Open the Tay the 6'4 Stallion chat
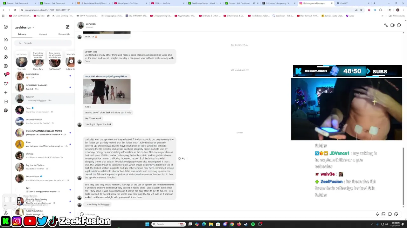The height and width of the screenshot is (228, 407). point(43,167)
